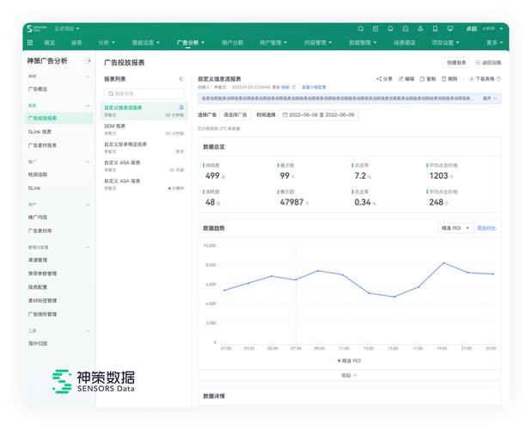This screenshot has width=532, height=430.
Task: Open the monitor screen icon in header
Action: click(449, 28)
